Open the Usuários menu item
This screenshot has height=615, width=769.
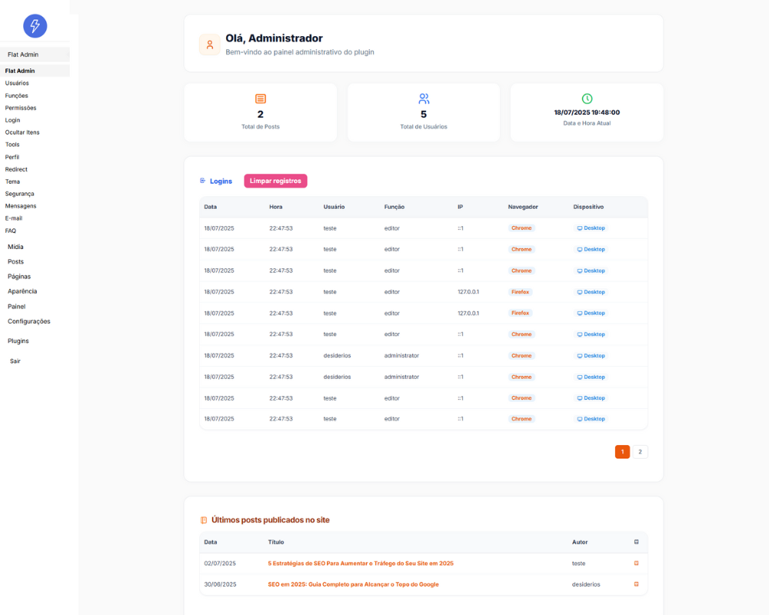[x=17, y=83]
